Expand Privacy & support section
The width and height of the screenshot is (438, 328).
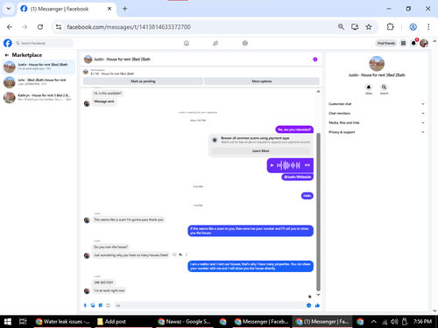tap(376, 132)
